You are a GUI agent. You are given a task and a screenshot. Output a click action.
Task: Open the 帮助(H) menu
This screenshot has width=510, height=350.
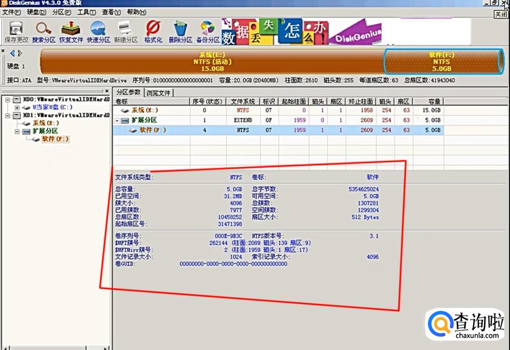(136, 12)
